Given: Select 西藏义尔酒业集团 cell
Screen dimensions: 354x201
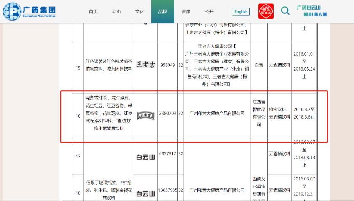Looking at the screenshot, I should pos(259,189).
